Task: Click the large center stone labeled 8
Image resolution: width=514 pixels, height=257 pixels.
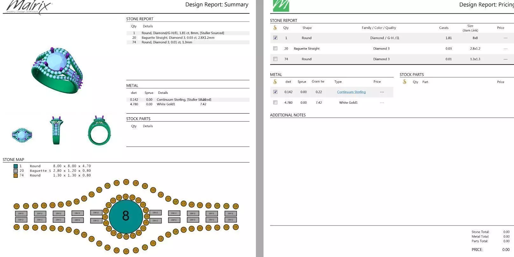Action: 126,216
